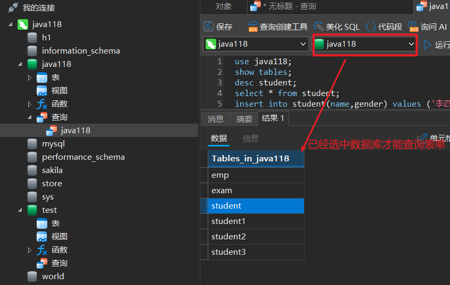Switch to the 对象 tab
Image resolution: width=450 pixels, height=285 pixels.
(x=224, y=6)
